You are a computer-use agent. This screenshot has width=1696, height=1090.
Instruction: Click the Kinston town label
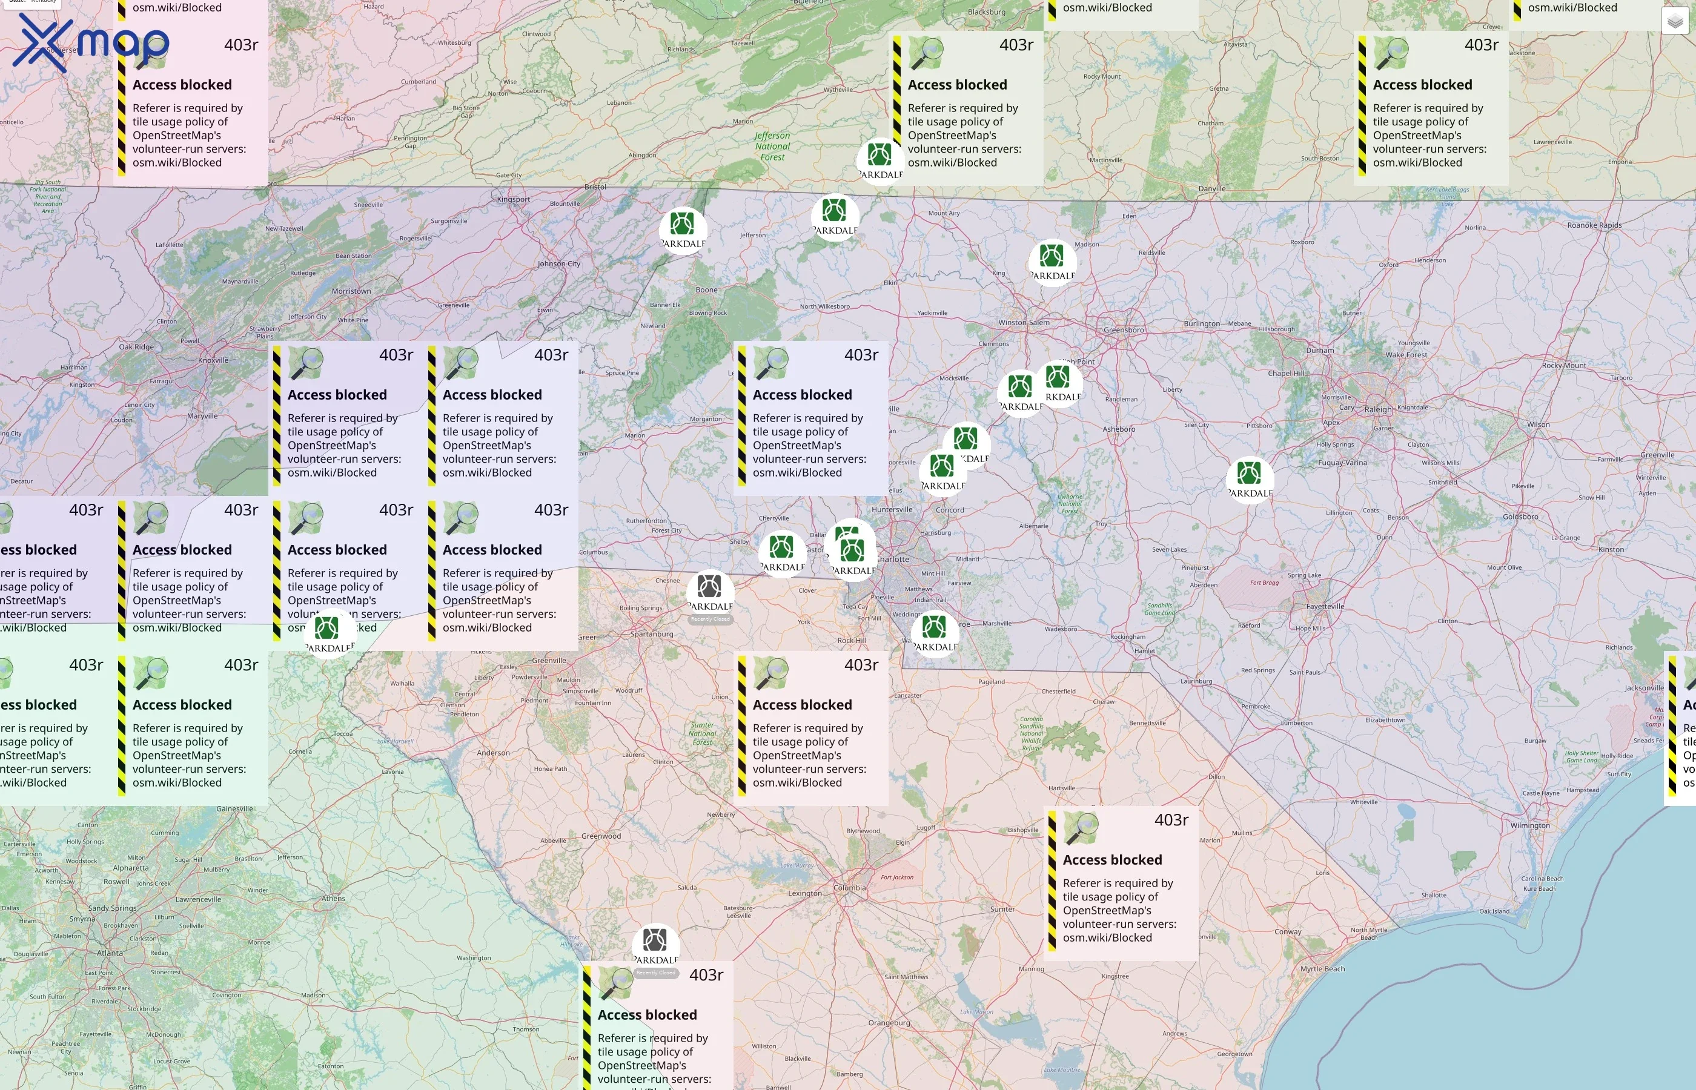tap(1611, 549)
